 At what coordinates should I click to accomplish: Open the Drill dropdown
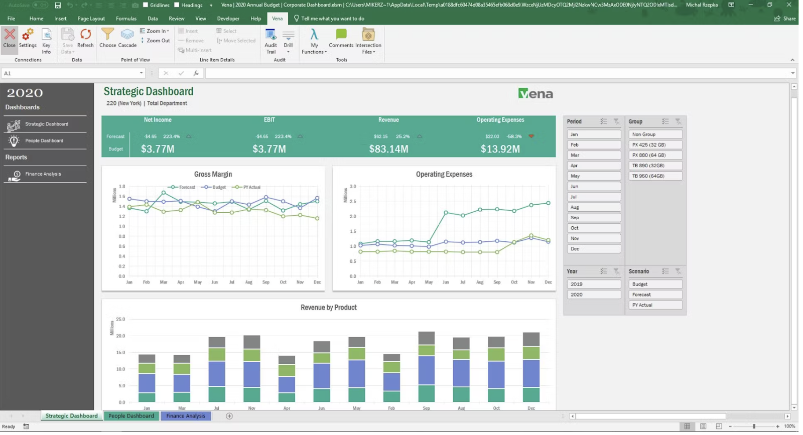[288, 41]
